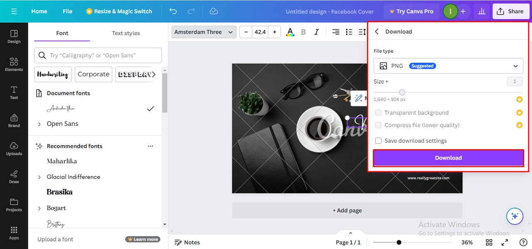
Task: Select the Maharlika font
Action: tap(62, 161)
